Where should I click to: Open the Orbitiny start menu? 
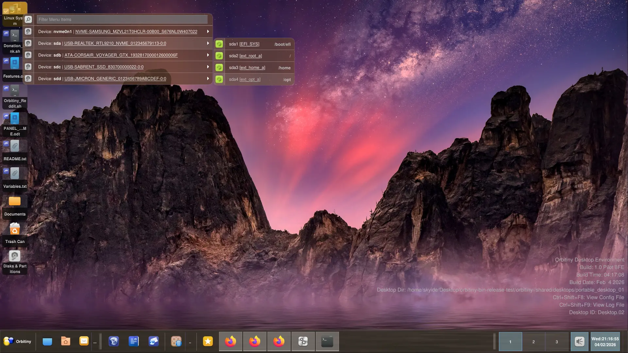[x=18, y=341]
